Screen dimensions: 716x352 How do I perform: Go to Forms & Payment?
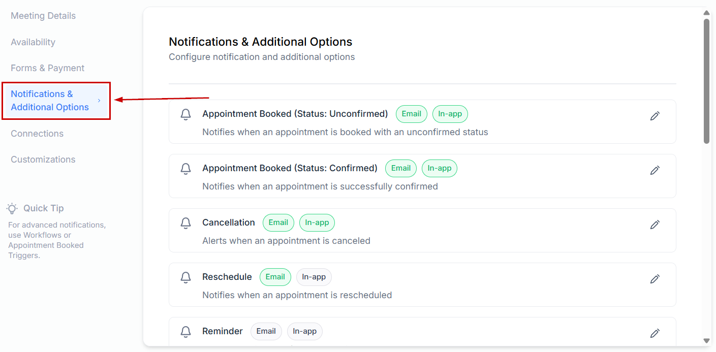pos(47,68)
